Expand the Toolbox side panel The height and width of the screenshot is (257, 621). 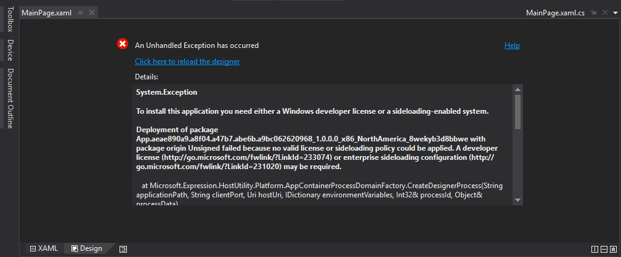pyautogui.click(x=10, y=22)
